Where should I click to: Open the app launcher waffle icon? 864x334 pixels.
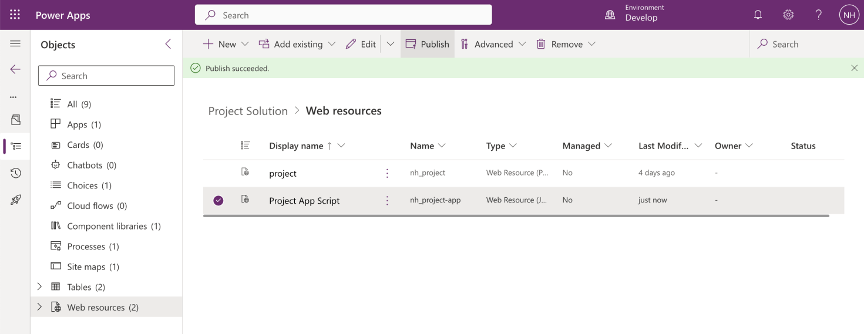(15, 15)
